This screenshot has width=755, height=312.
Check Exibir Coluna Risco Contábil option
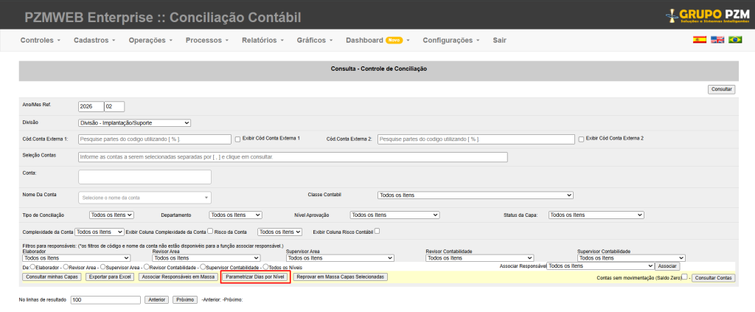[x=377, y=231]
